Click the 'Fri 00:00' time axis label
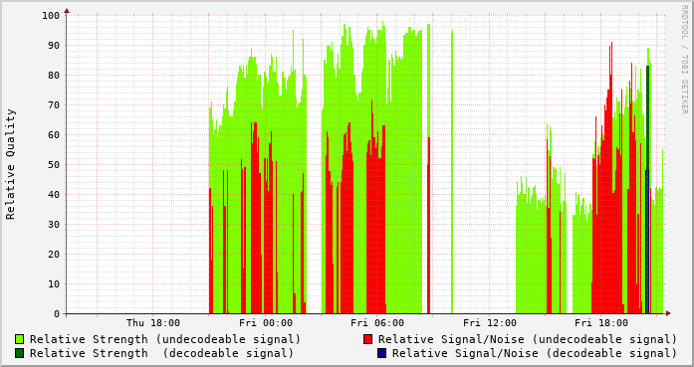 (266, 323)
